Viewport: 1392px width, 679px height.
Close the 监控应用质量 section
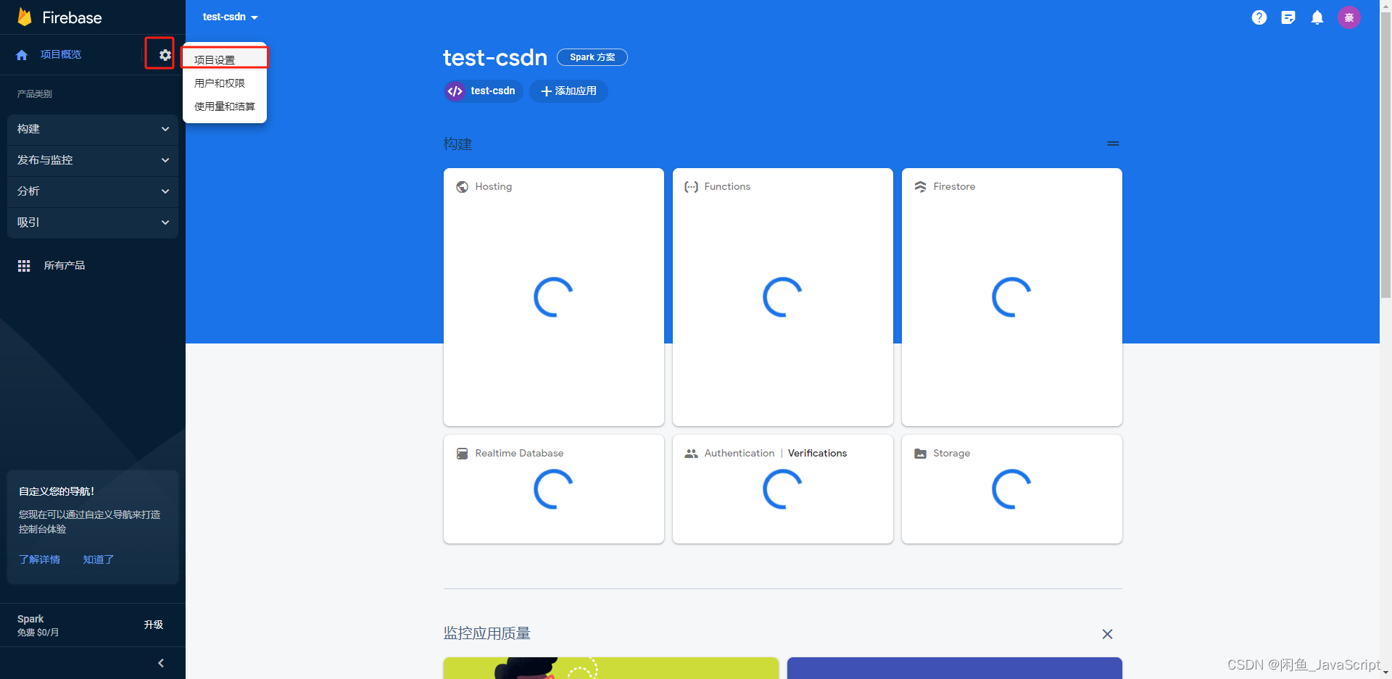(1107, 634)
